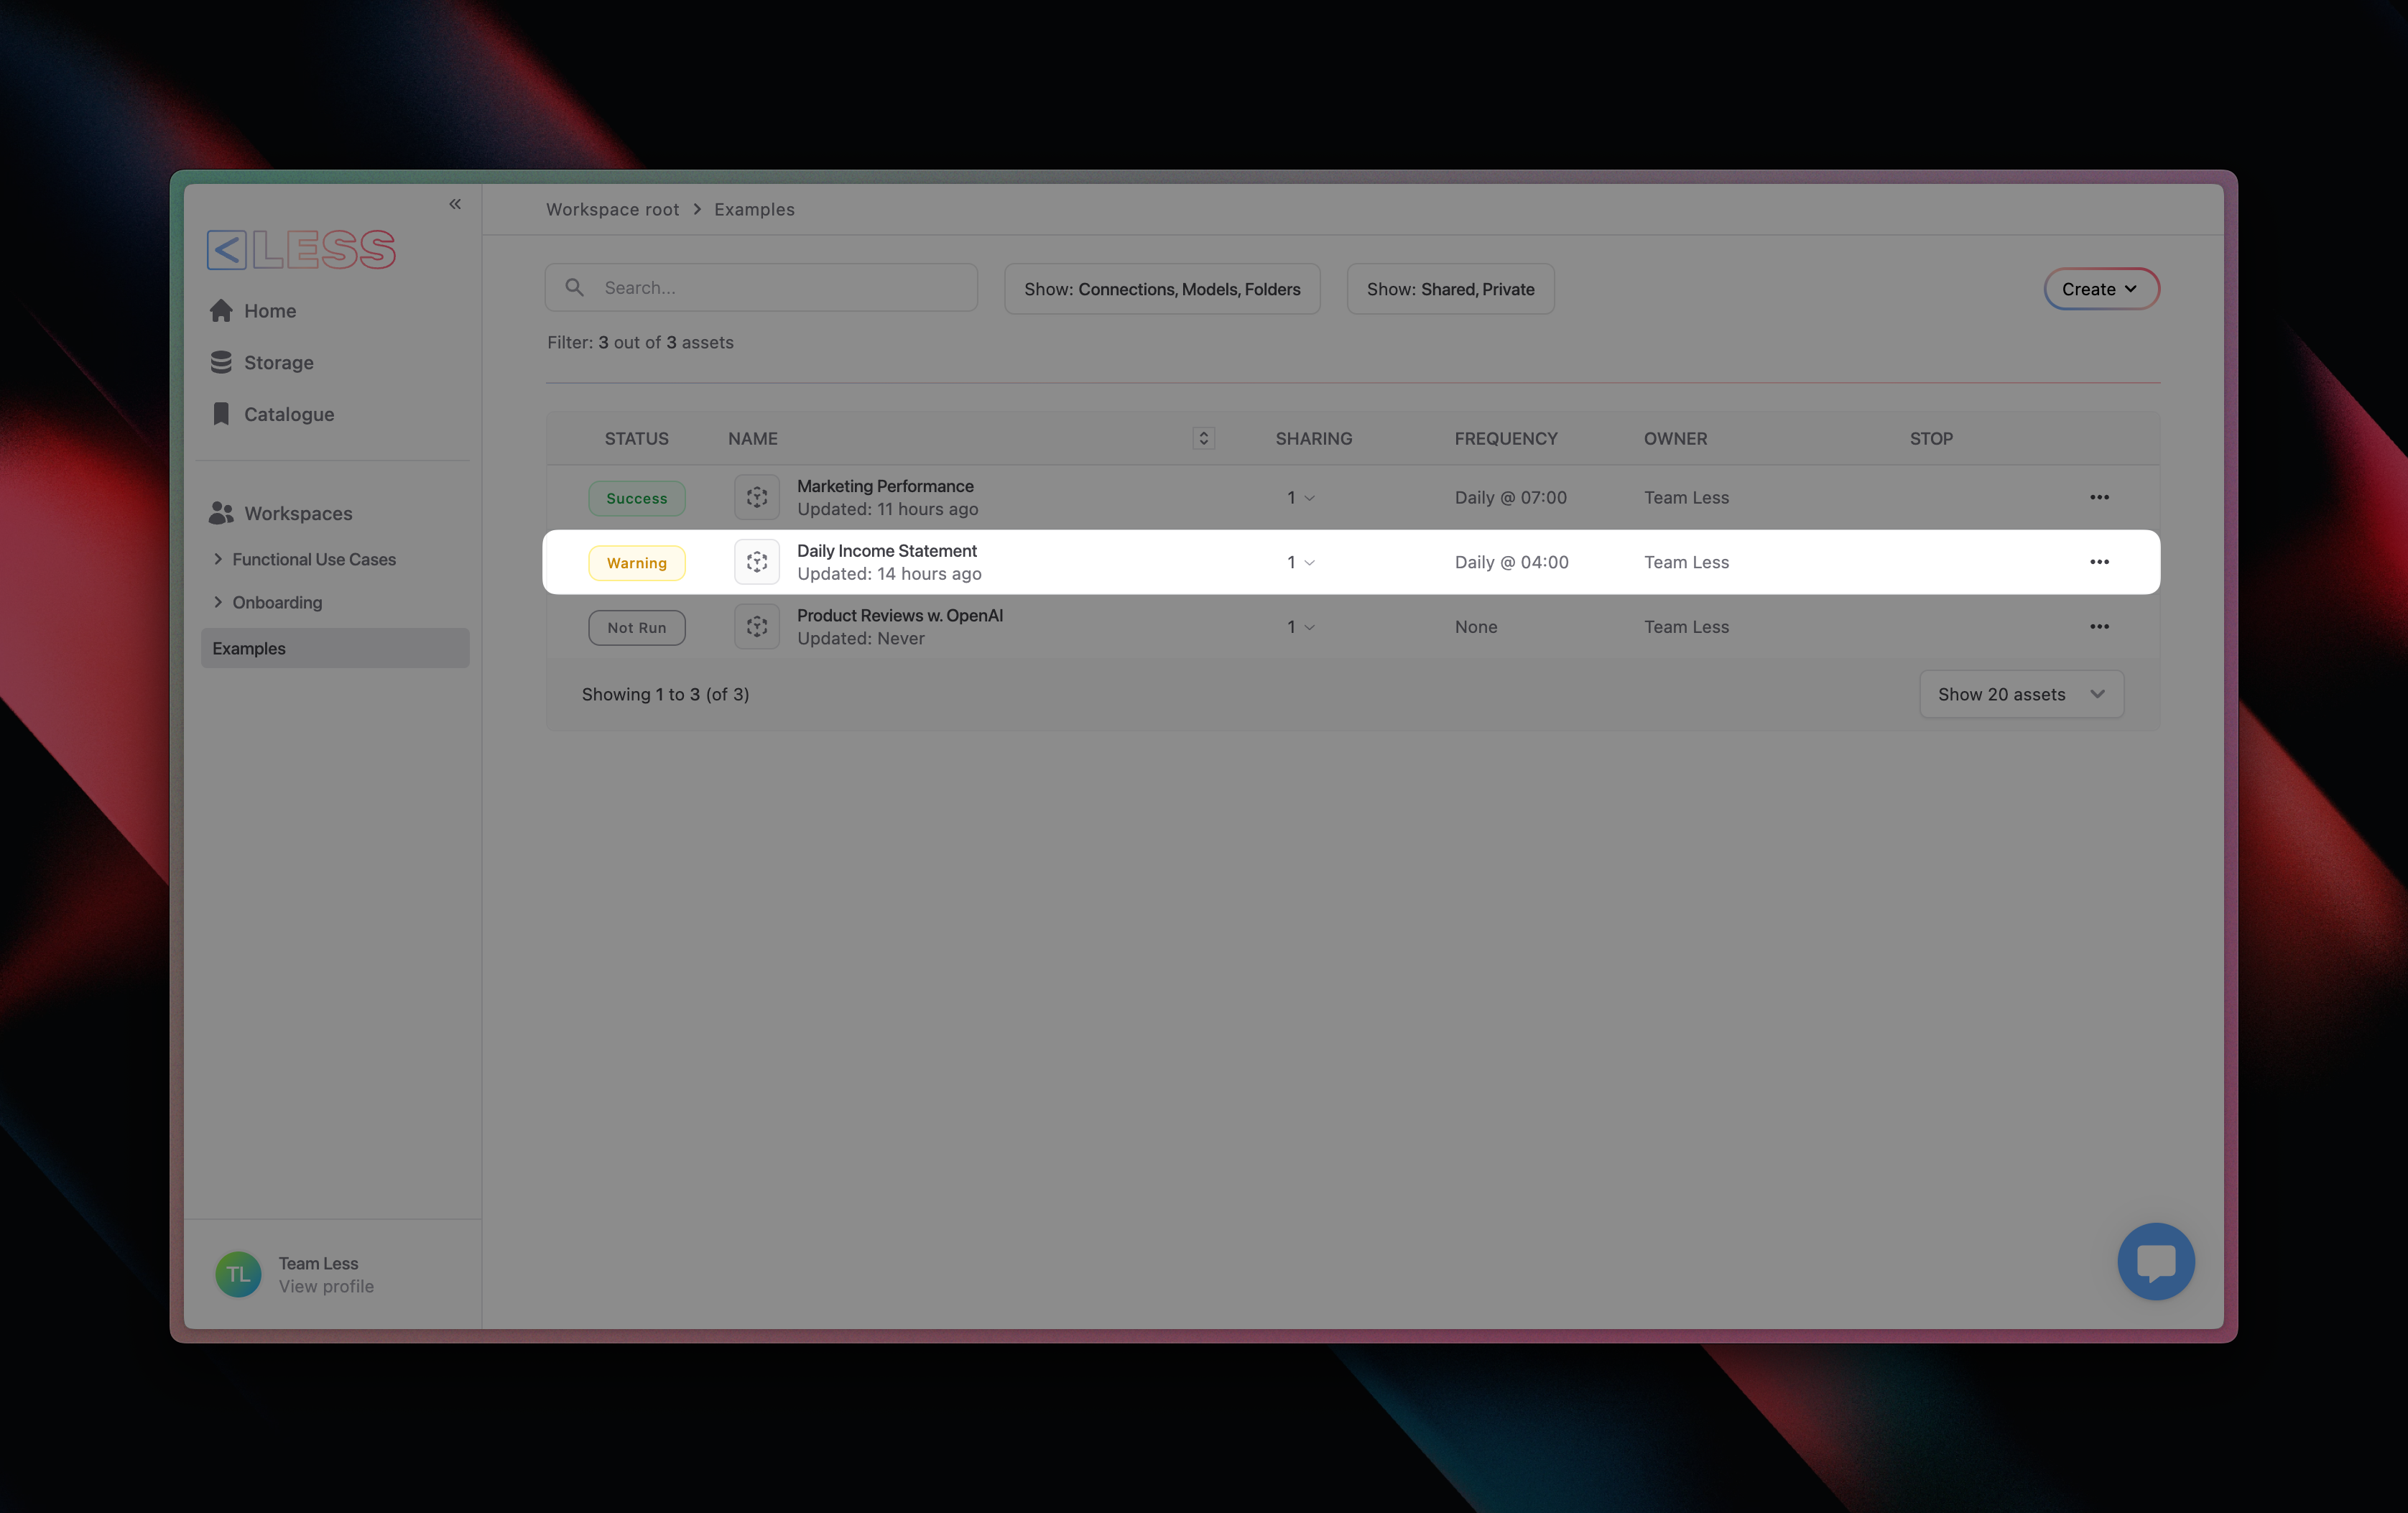Open Storage via database icon

pyautogui.click(x=222, y=363)
